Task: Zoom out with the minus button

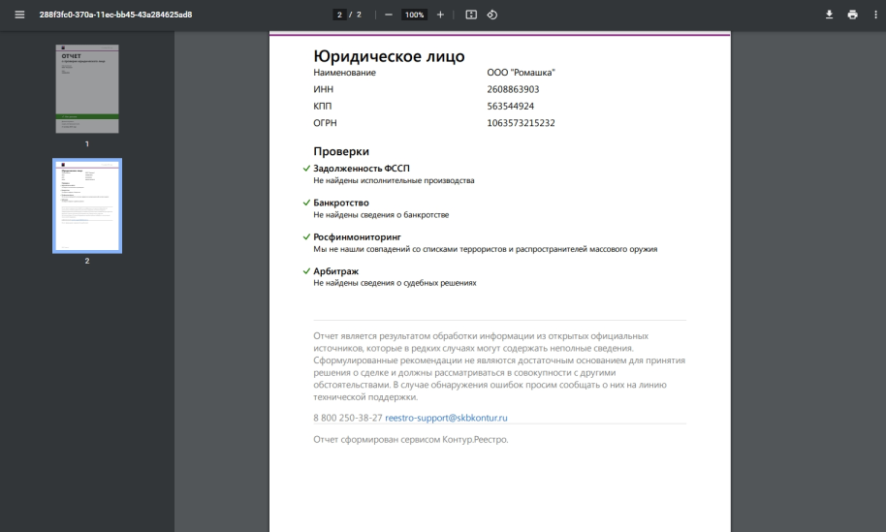Action: (388, 15)
